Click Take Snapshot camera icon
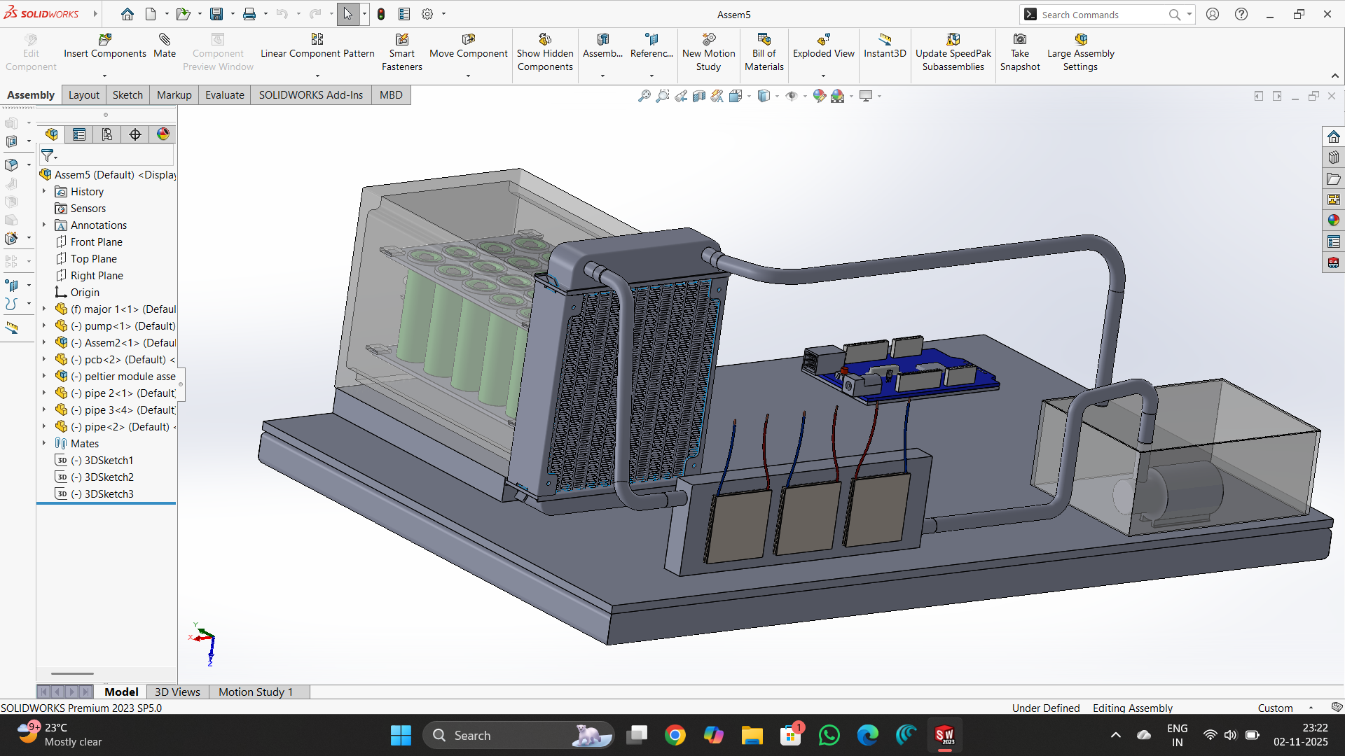The width and height of the screenshot is (1345, 756). click(x=1020, y=40)
